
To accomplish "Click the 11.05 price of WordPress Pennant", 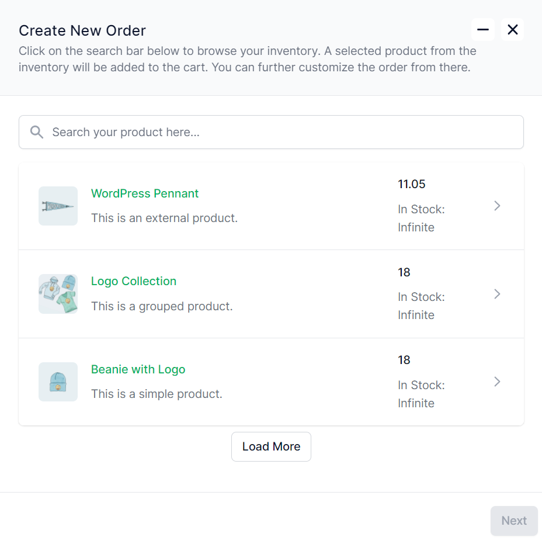I will click(x=412, y=184).
